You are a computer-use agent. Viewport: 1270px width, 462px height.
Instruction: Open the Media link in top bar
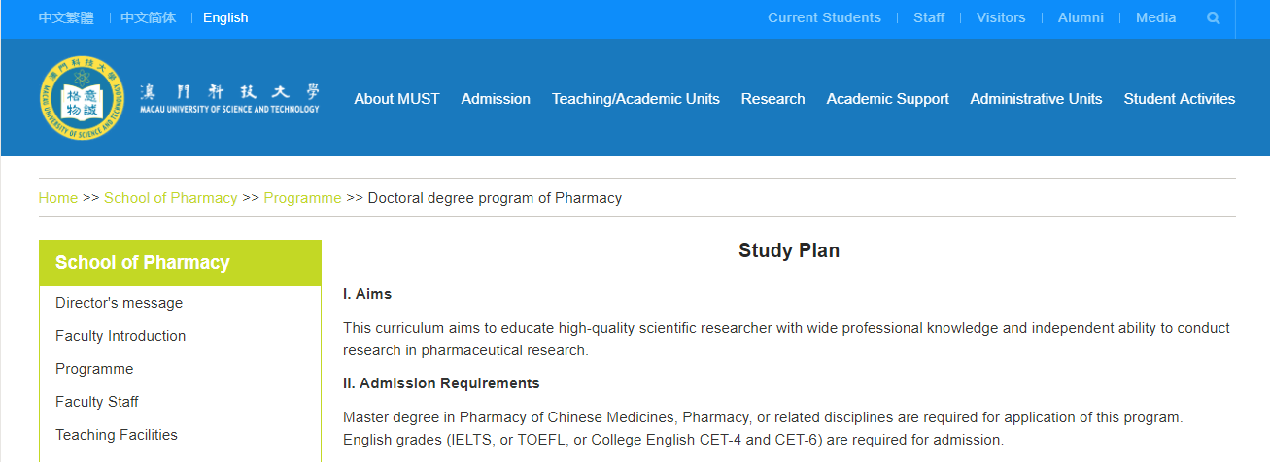(1156, 17)
